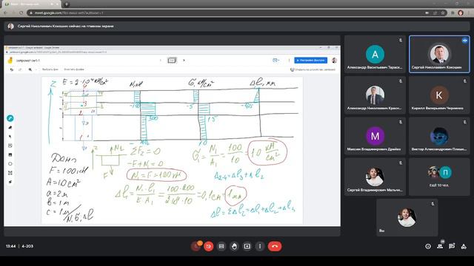Toggle captions in the Meet controls
Screen dimensions: 474x266
coord(221,246)
